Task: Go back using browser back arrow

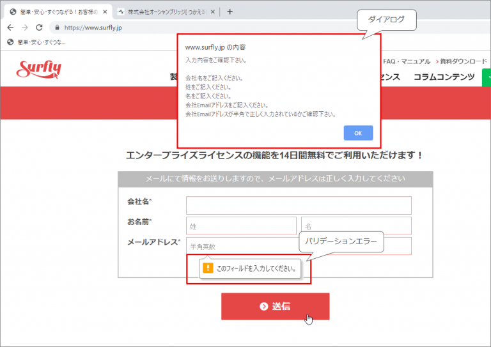Action: click(10, 27)
